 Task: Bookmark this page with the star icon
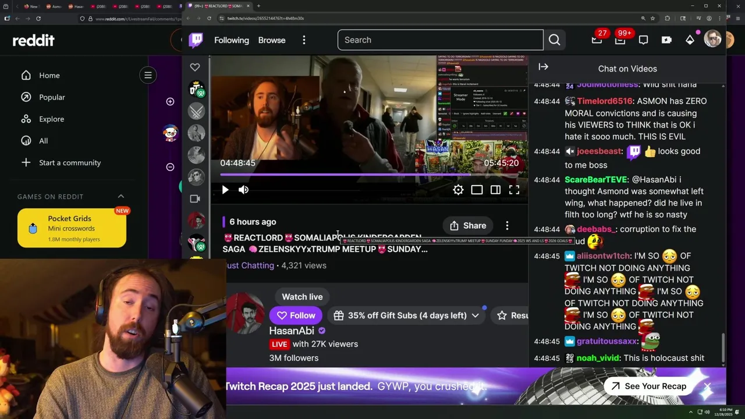pos(652,19)
